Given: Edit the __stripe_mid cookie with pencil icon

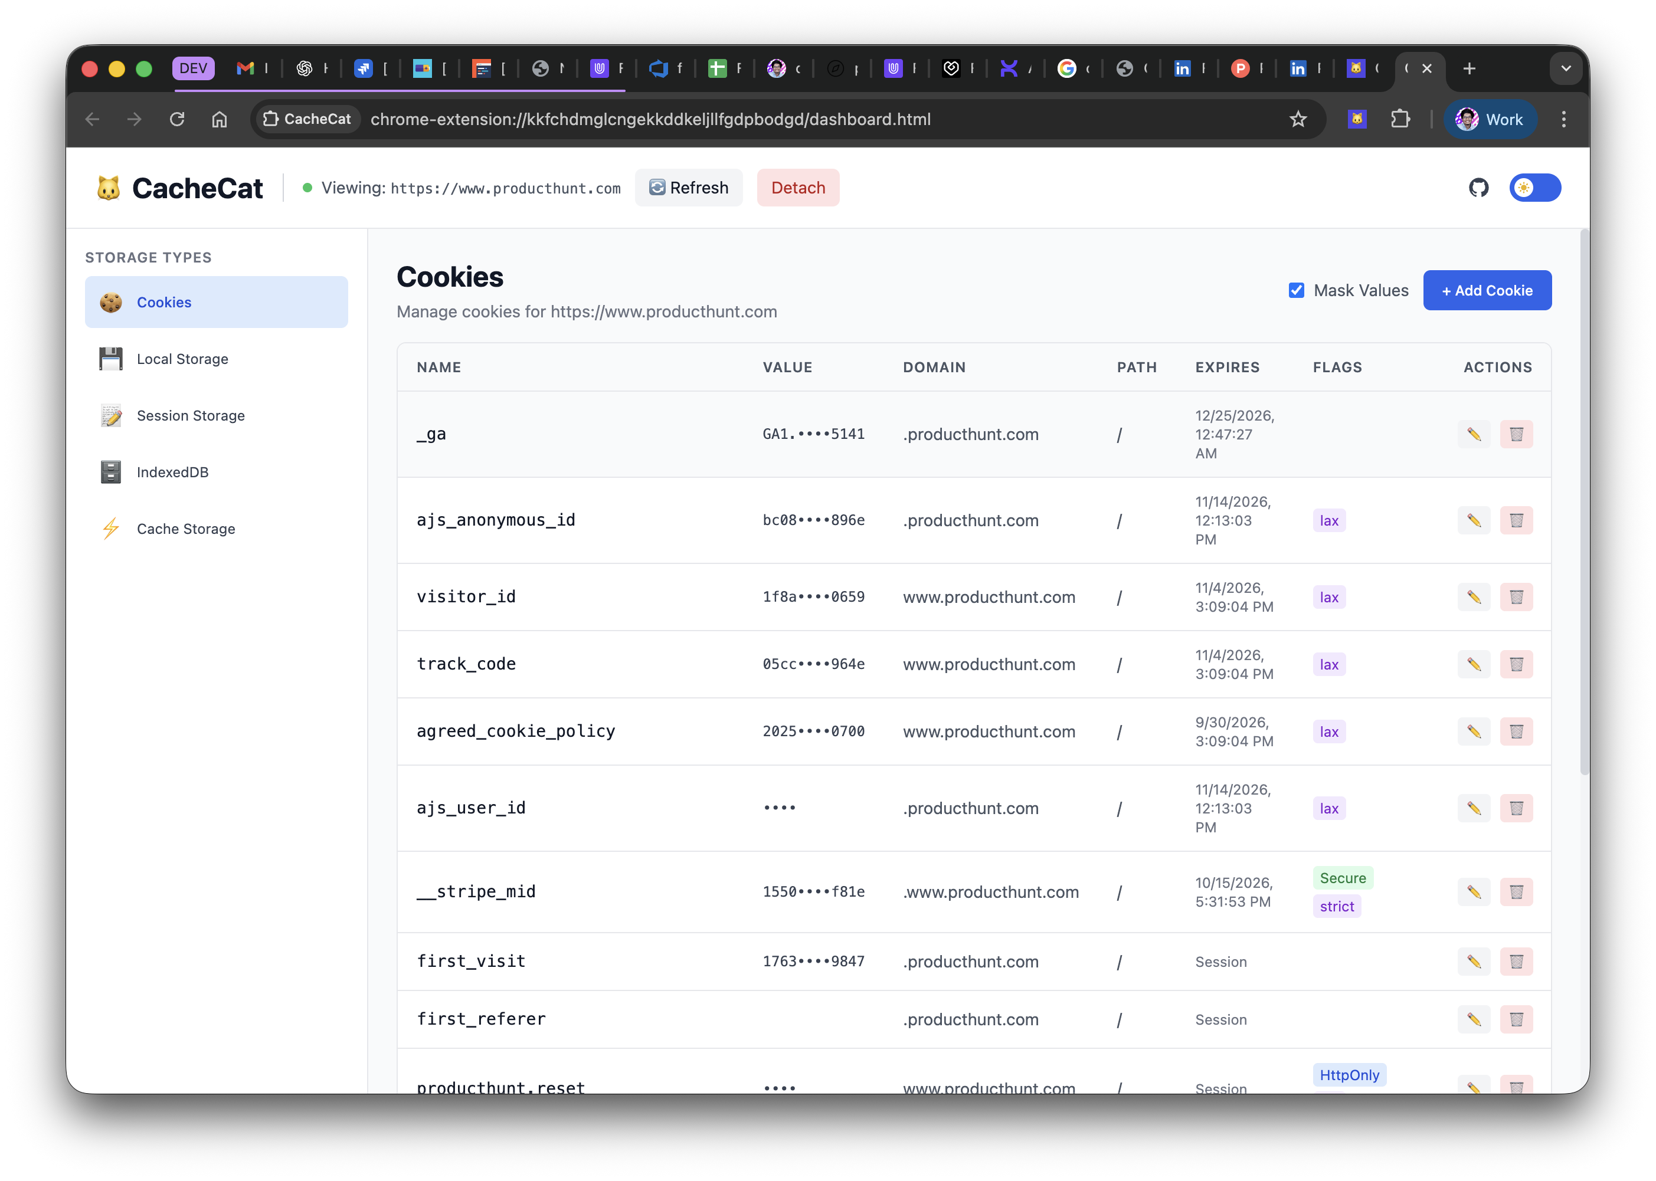Looking at the screenshot, I should click(x=1474, y=891).
